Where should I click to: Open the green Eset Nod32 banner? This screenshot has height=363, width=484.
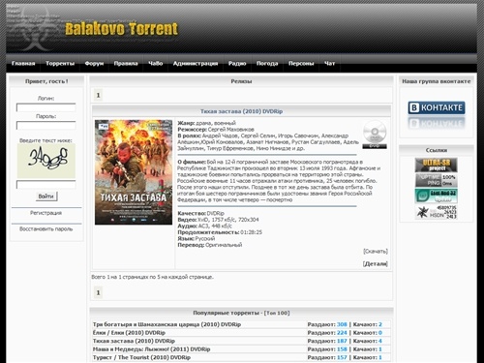click(436, 196)
